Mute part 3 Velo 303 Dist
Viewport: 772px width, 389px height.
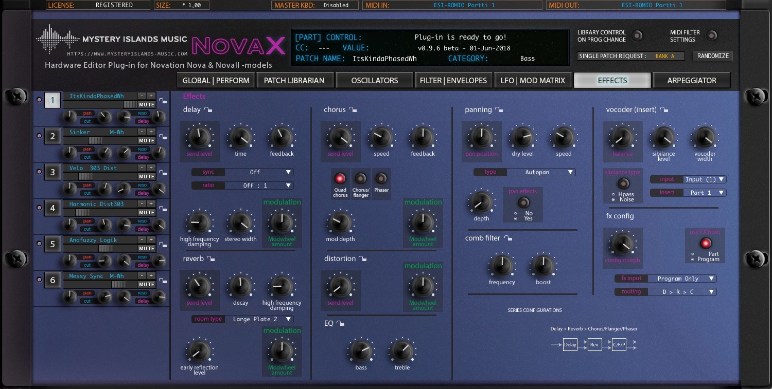click(x=147, y=176)
